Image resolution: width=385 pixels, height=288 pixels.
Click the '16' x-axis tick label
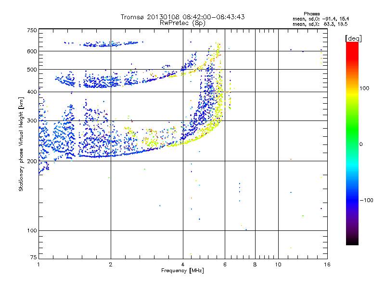pos(326,264)
